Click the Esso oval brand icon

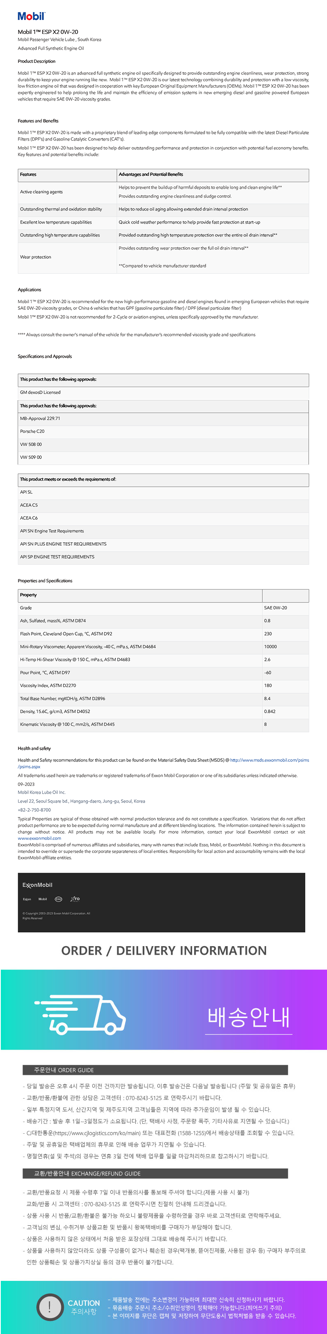tap(58, 899)
